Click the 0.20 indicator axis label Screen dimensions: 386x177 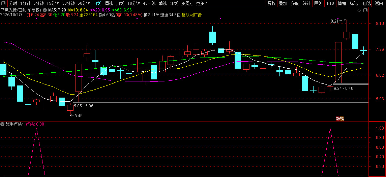(380, 167)
